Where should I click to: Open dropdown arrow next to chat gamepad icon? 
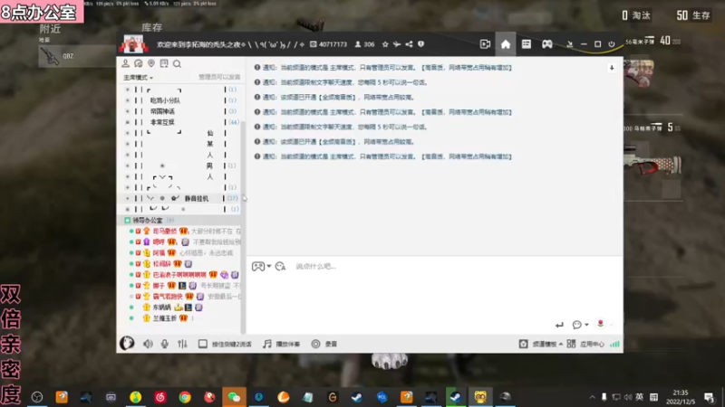[x=268, y=266]
